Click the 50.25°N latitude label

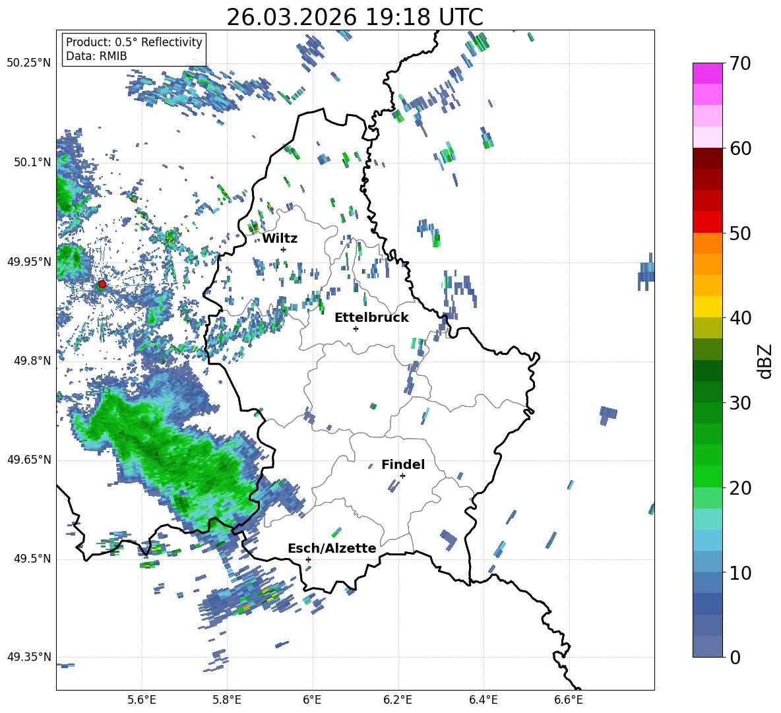click(29, 63)
